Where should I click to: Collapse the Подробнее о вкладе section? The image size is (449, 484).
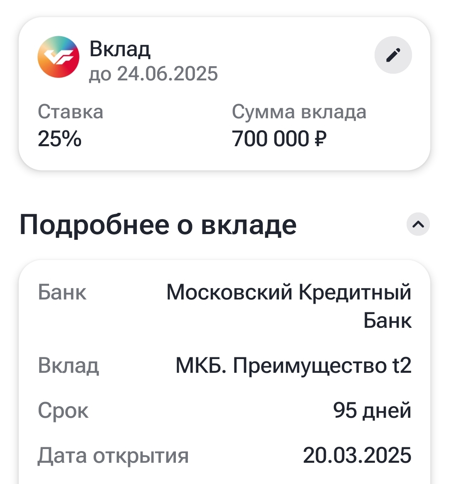click(418, 224)
